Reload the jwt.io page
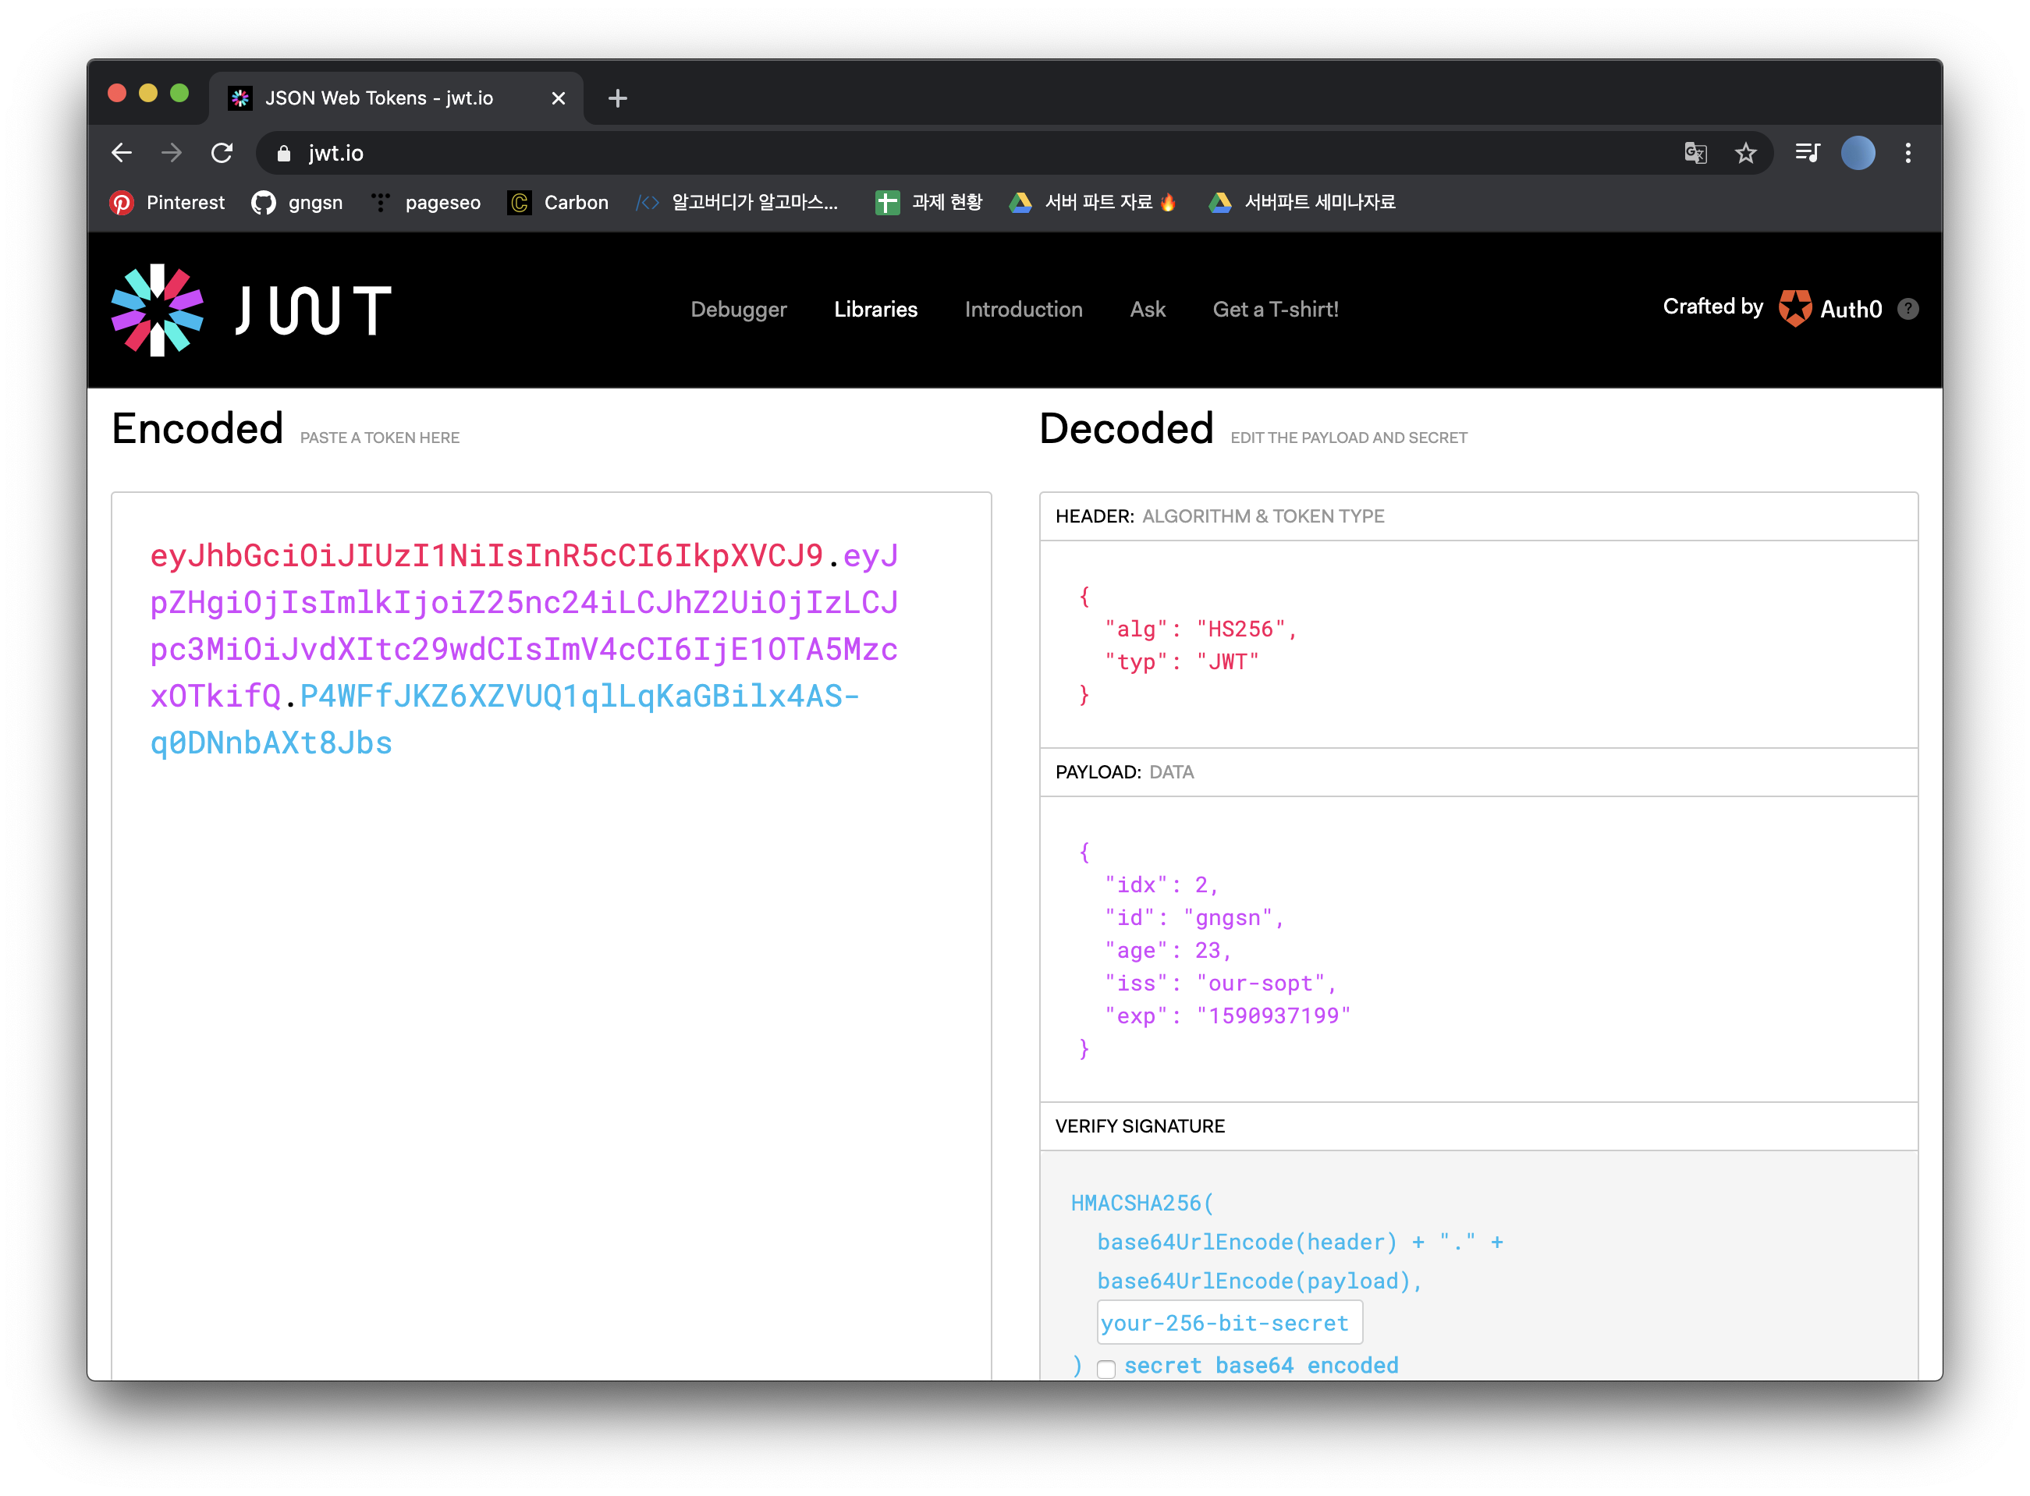2030x1496 pixels. [222, 153]
